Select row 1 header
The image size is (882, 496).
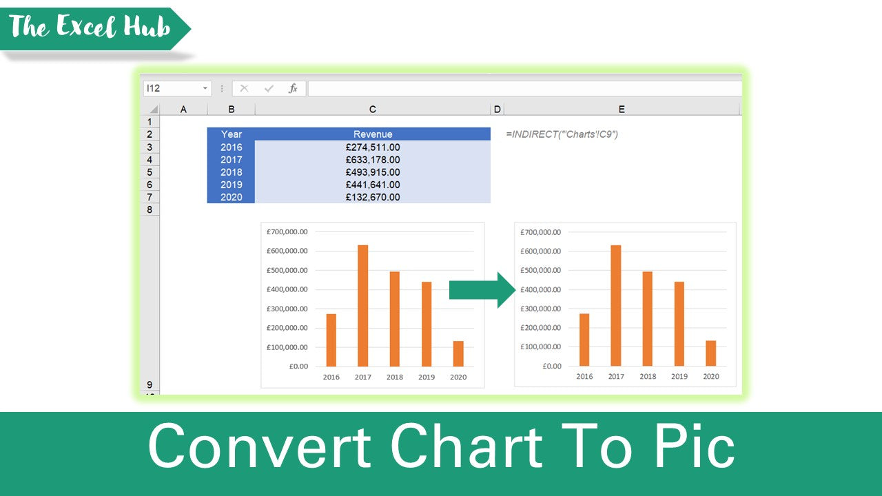pyautogui.click(x=150, y=122)
